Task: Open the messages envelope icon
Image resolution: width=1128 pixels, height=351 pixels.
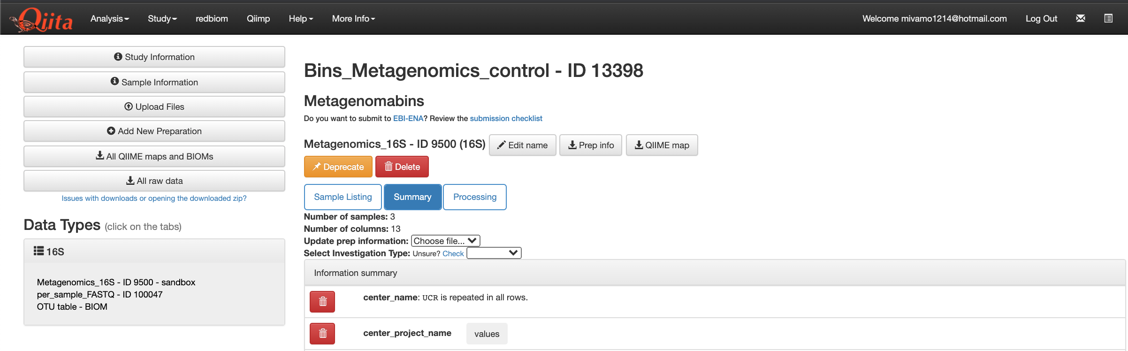Action: click(1080, 18)
